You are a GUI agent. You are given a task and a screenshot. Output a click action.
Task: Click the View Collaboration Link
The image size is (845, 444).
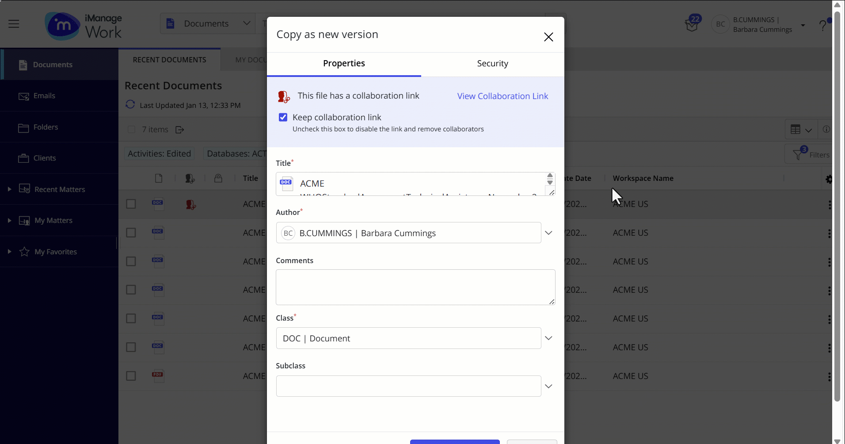click(502, 96)
